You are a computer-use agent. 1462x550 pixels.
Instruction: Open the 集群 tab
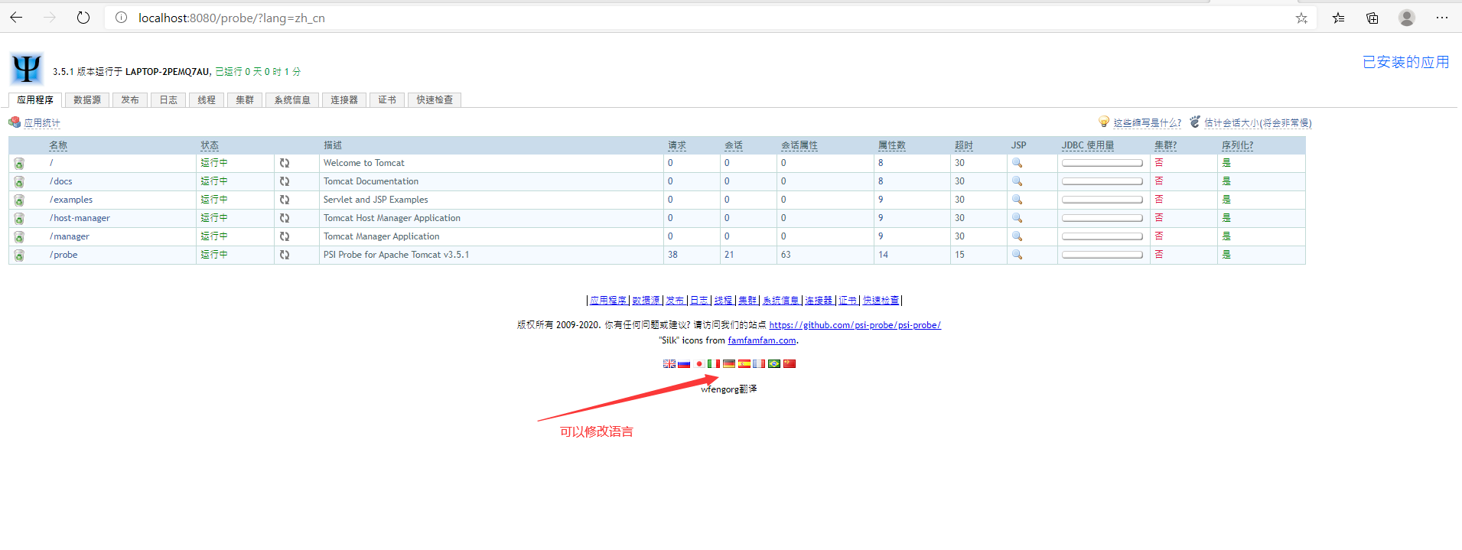pos(245,100)
